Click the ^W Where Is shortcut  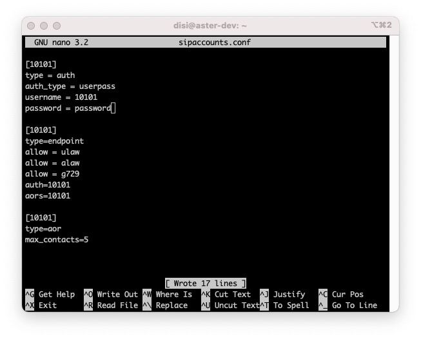[x=167, y=295]
